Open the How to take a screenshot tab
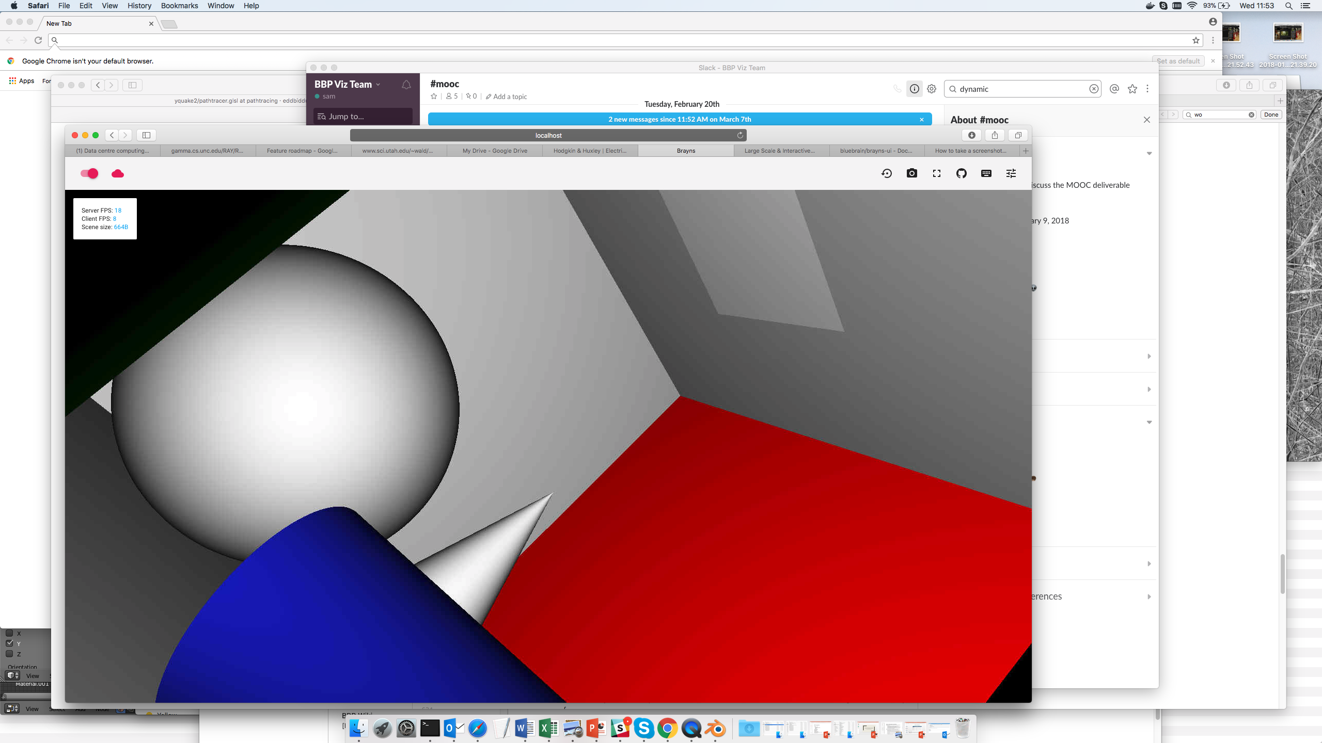The width and height of the screenshot is (1322, 743). [971, 151]
